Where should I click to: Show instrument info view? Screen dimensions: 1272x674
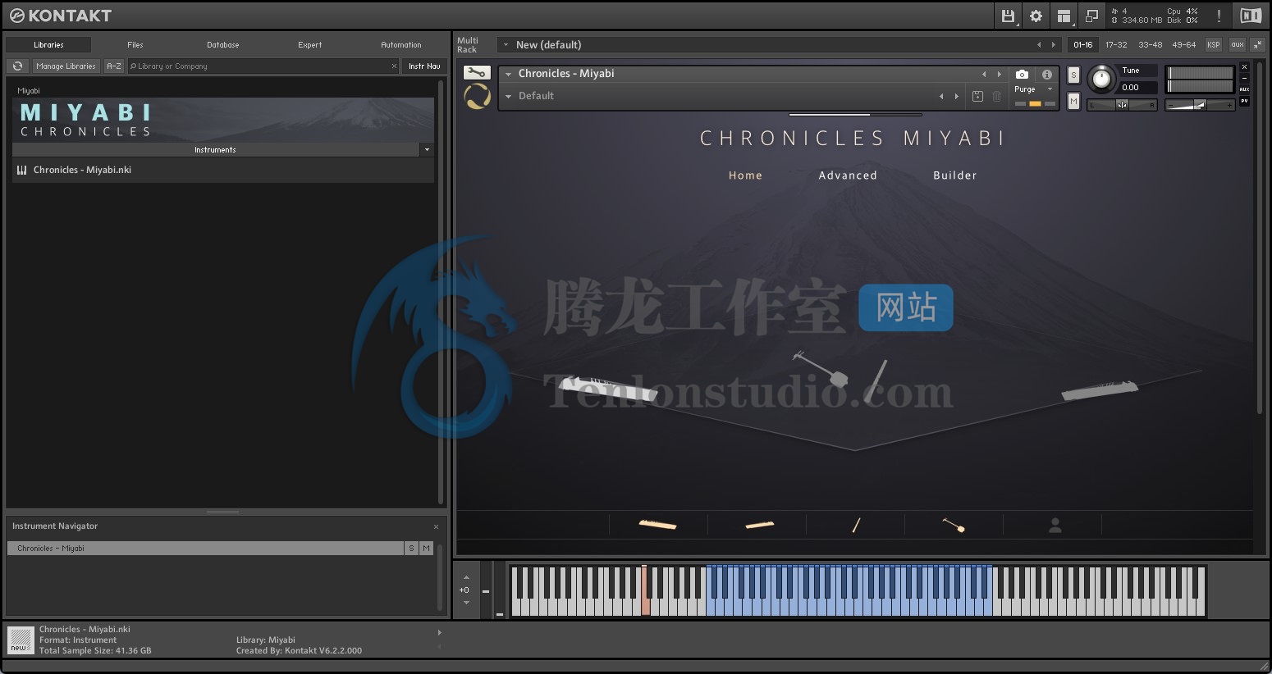[1046, 74]
